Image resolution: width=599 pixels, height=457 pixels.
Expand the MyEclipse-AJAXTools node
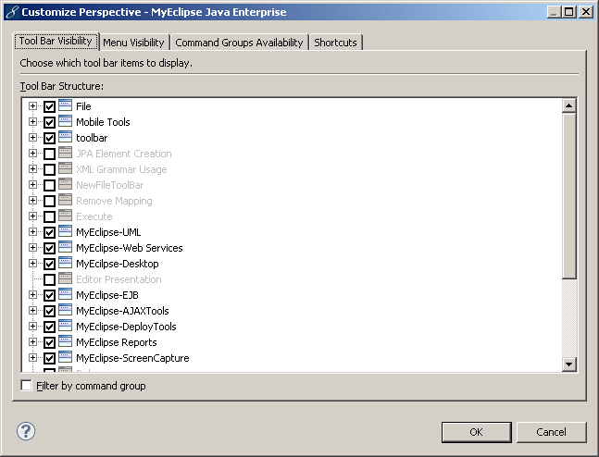[x=32, y=311]
